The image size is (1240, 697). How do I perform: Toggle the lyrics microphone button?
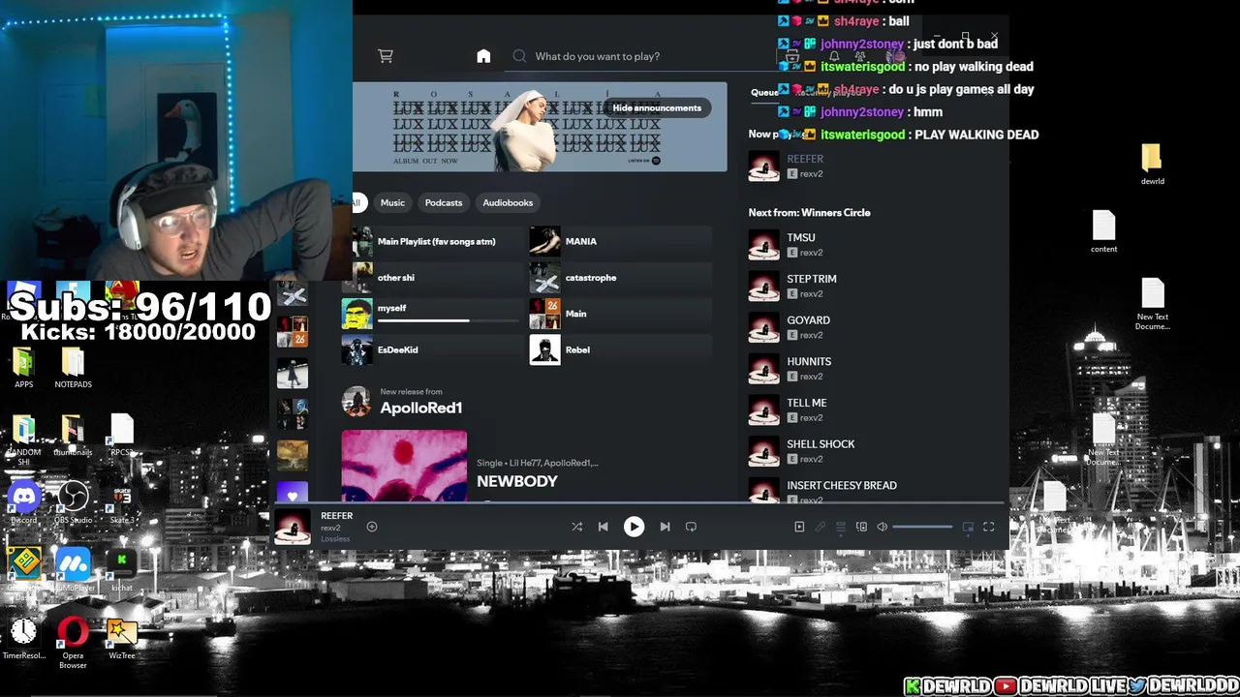820,527
